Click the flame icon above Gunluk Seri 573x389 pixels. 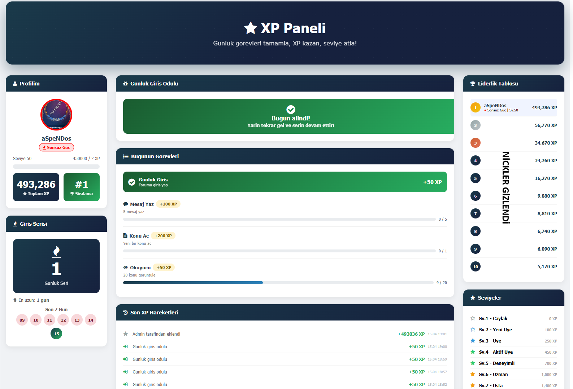coord(56,252)
